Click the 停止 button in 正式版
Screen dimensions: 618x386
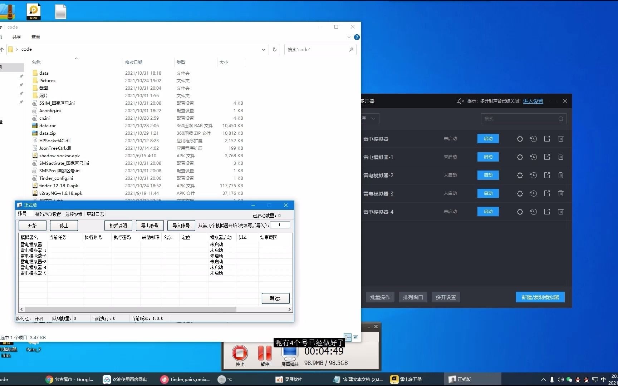click(64, 226)
